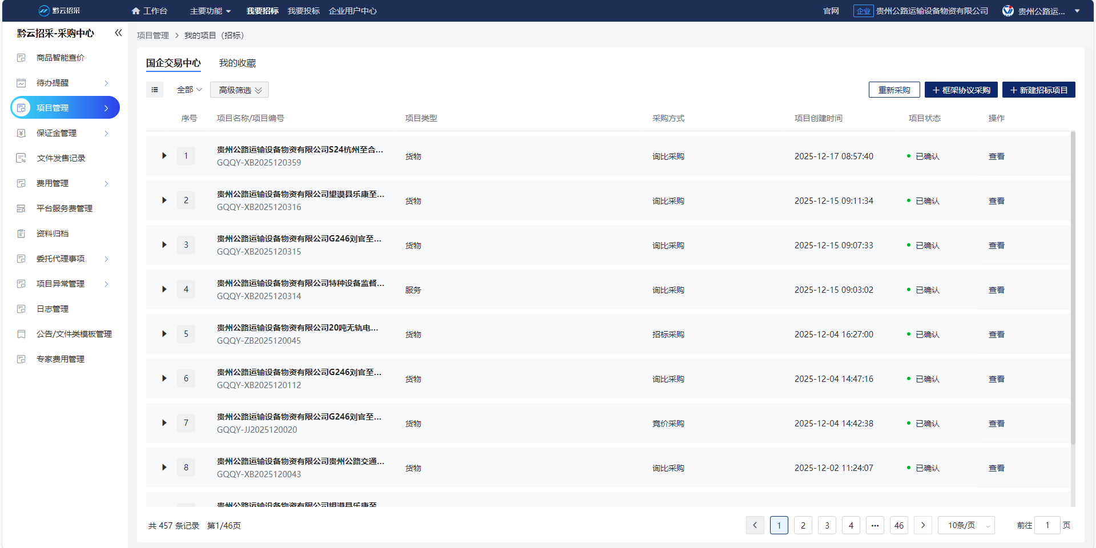Click the 文件发售记录 sidebar icon
The image size is (1096, 548).
coord(22,158)
